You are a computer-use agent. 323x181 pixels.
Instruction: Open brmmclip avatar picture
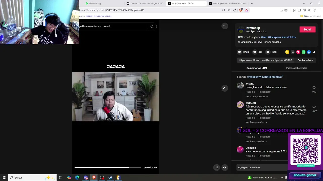coord(241,30)
